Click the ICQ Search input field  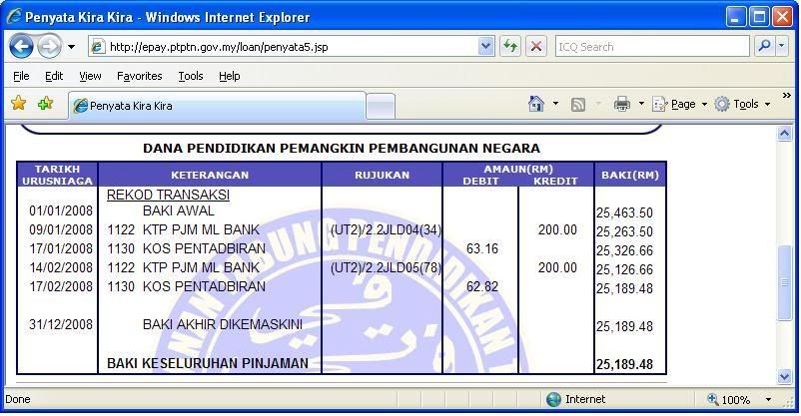(649, 46)
